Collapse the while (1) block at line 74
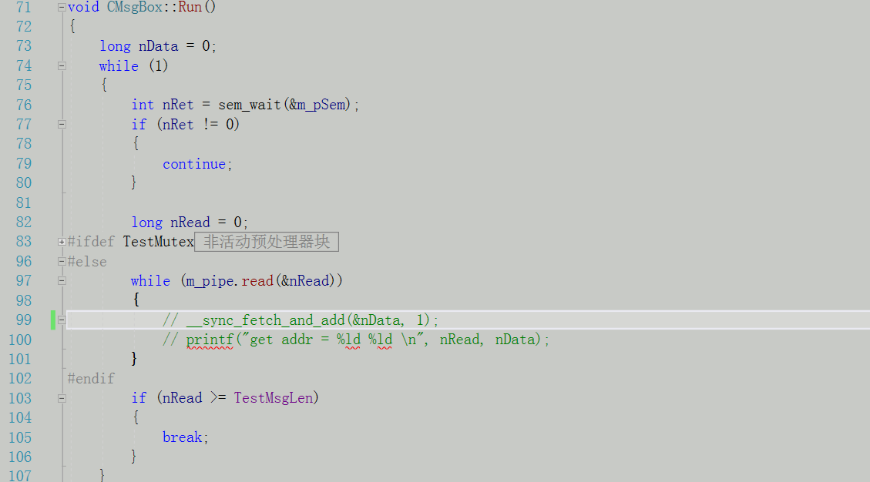Image resolution: width=870 pixels, height=482 pixels. coord(62,66)
